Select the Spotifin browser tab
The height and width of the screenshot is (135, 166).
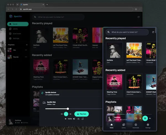point(32,4)
